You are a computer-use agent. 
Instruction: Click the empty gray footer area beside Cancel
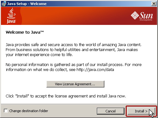(x=72, y=111)
